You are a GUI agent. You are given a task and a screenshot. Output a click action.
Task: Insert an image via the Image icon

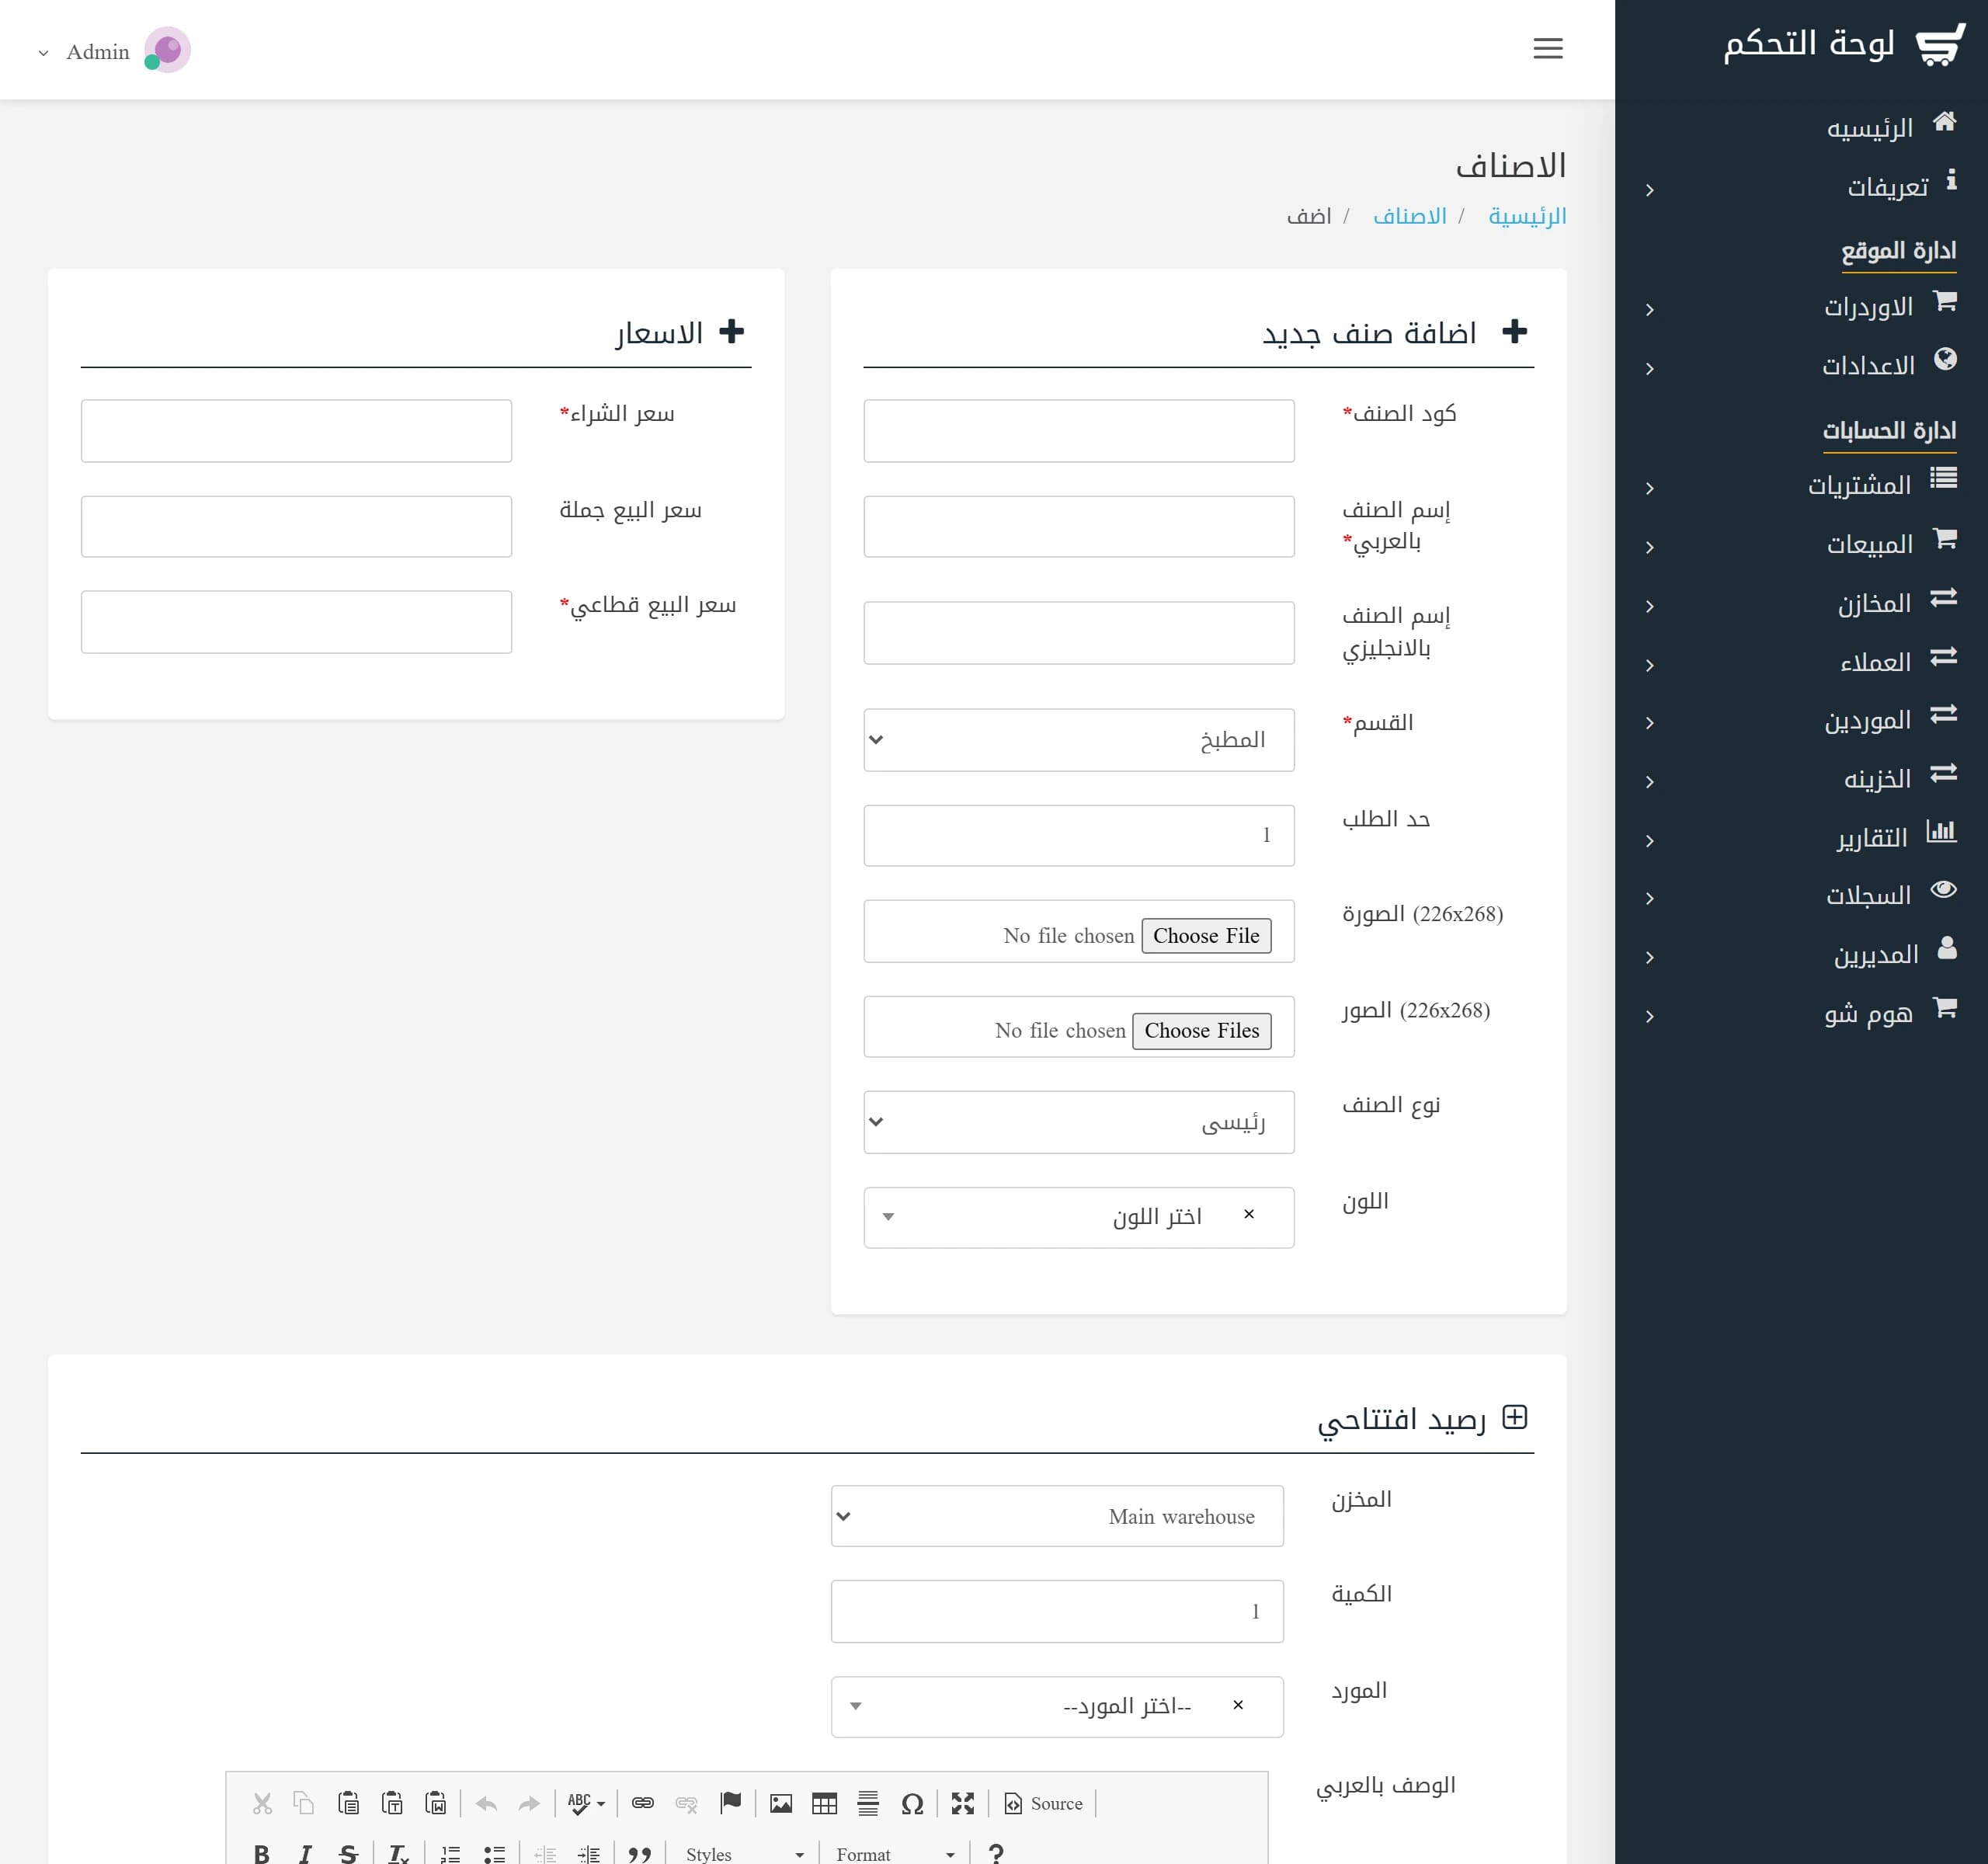[781, 1803]
